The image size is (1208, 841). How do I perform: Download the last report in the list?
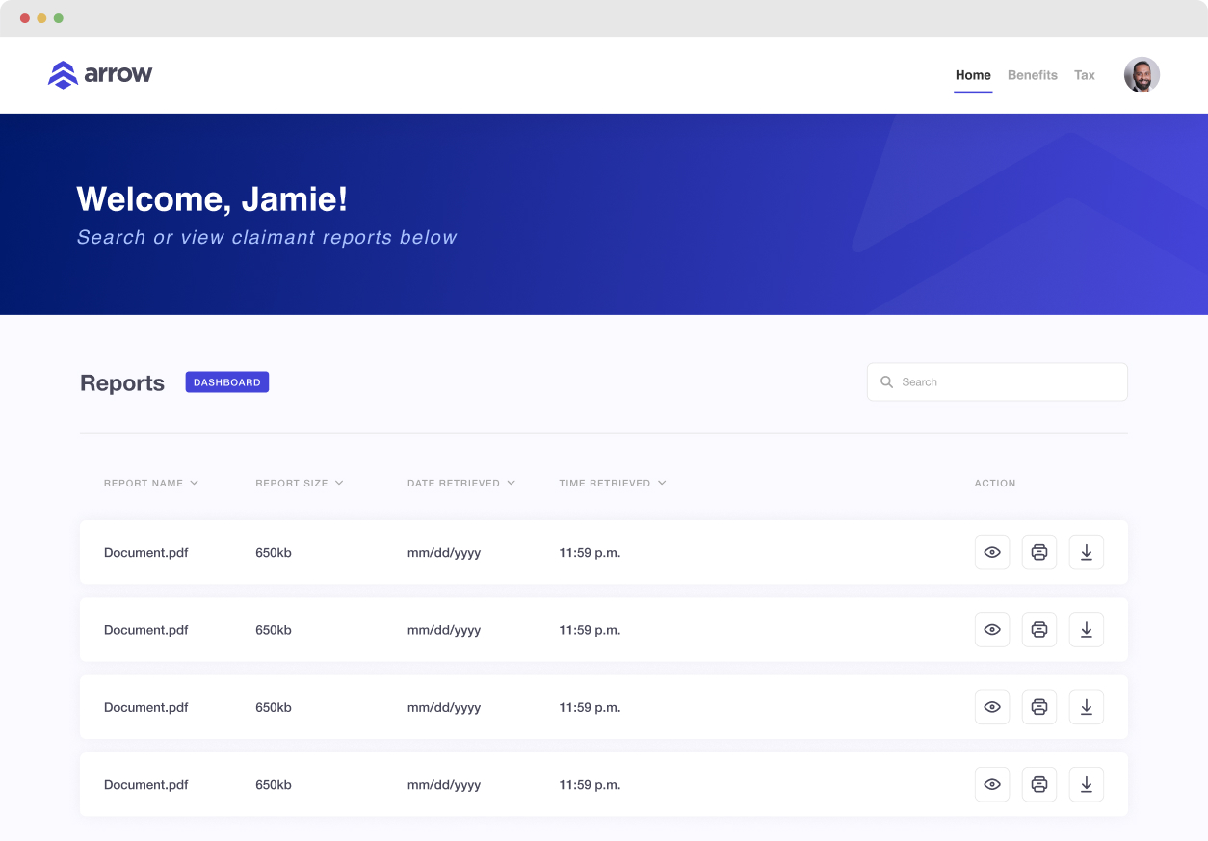coord(1086,784)
